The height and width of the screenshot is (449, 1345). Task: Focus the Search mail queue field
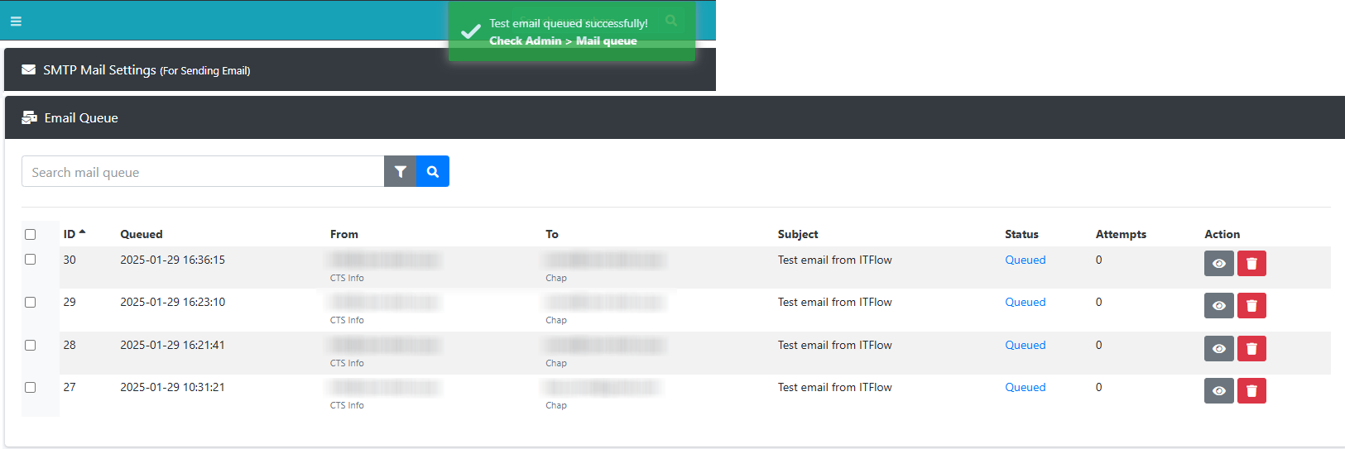click(203, 172)
